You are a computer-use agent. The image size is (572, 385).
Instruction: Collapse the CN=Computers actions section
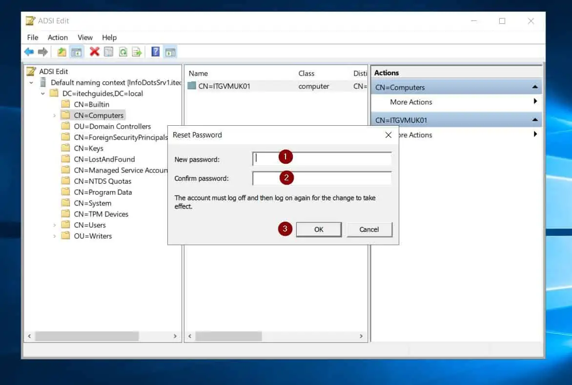coord(535,87)
